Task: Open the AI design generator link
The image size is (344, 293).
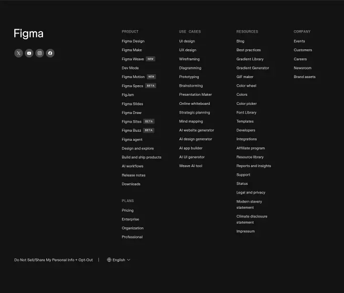Action: coord(195,139)
